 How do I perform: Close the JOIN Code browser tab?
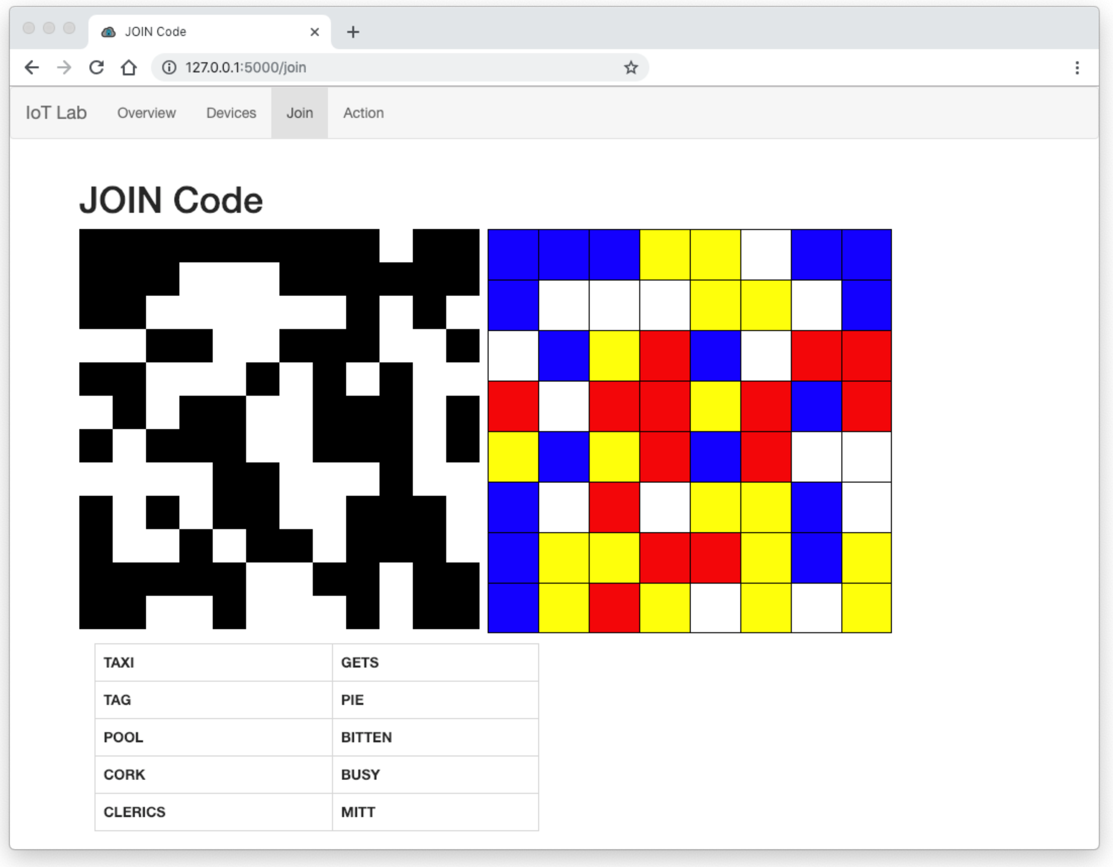[314, 32]
